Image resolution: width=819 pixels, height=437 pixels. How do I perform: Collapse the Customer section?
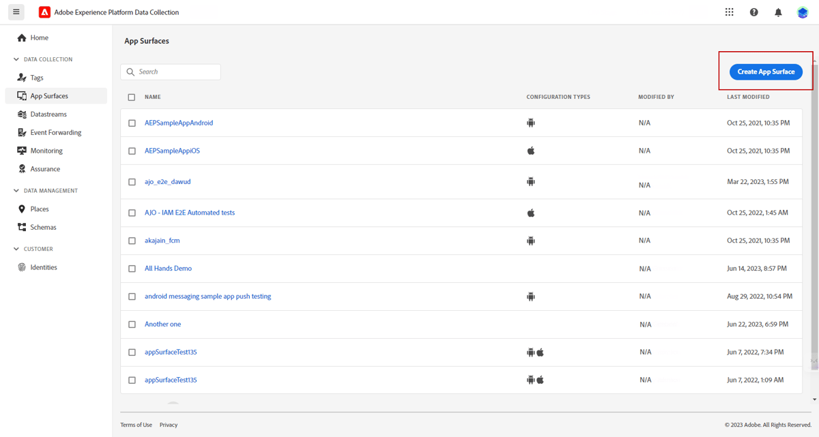pos(16,249)
